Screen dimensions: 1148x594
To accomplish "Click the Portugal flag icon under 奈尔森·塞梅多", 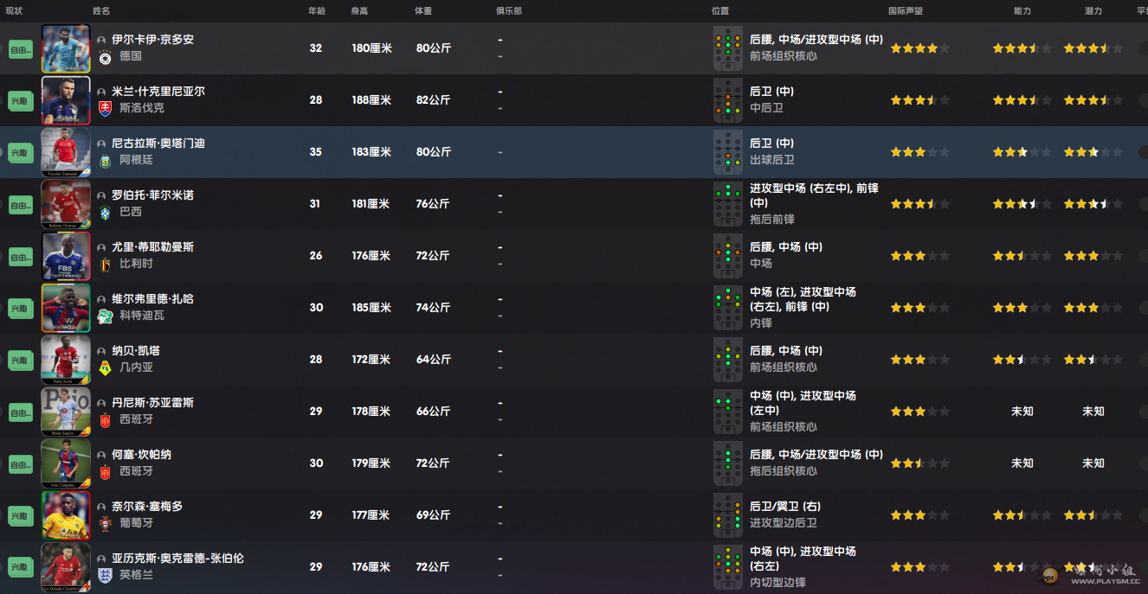I will 105,523.
